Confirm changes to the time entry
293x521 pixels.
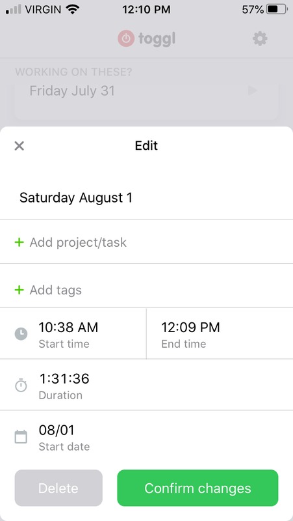coord(197,488)
